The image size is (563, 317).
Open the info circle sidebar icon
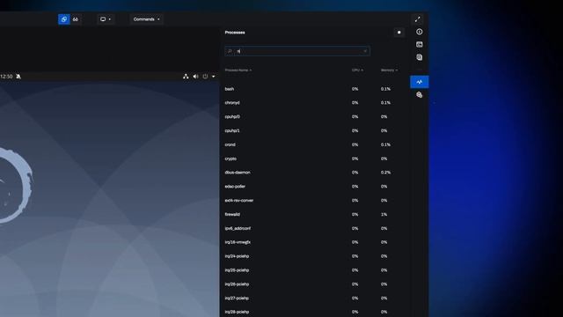click(x=419, y=32)
